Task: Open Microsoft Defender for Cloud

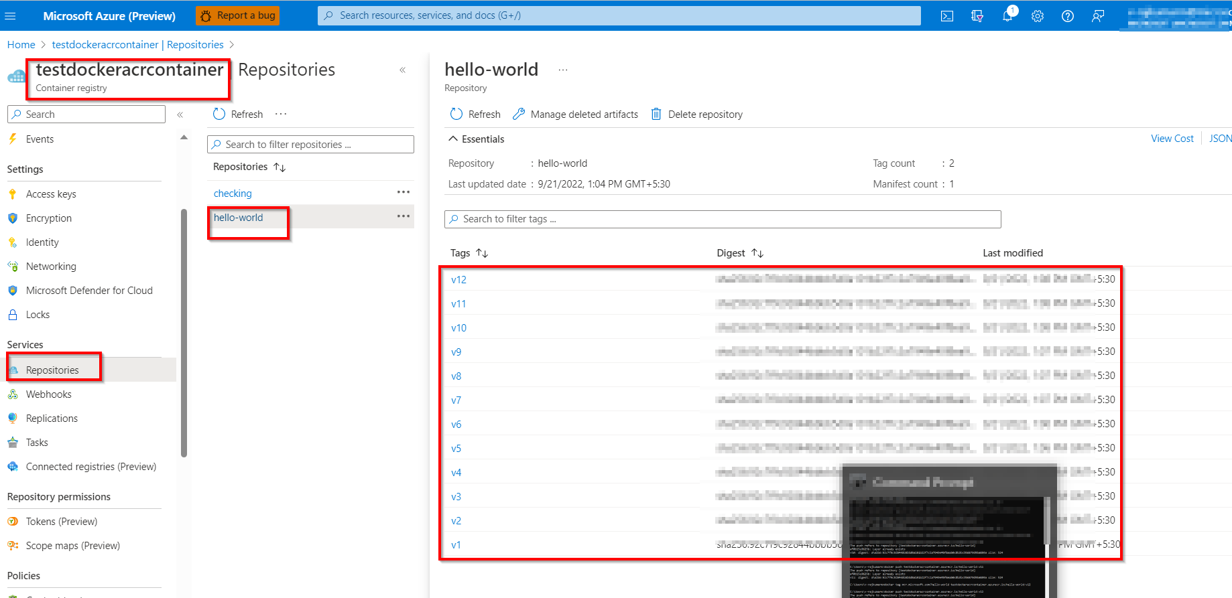Action: click(89, 291)
